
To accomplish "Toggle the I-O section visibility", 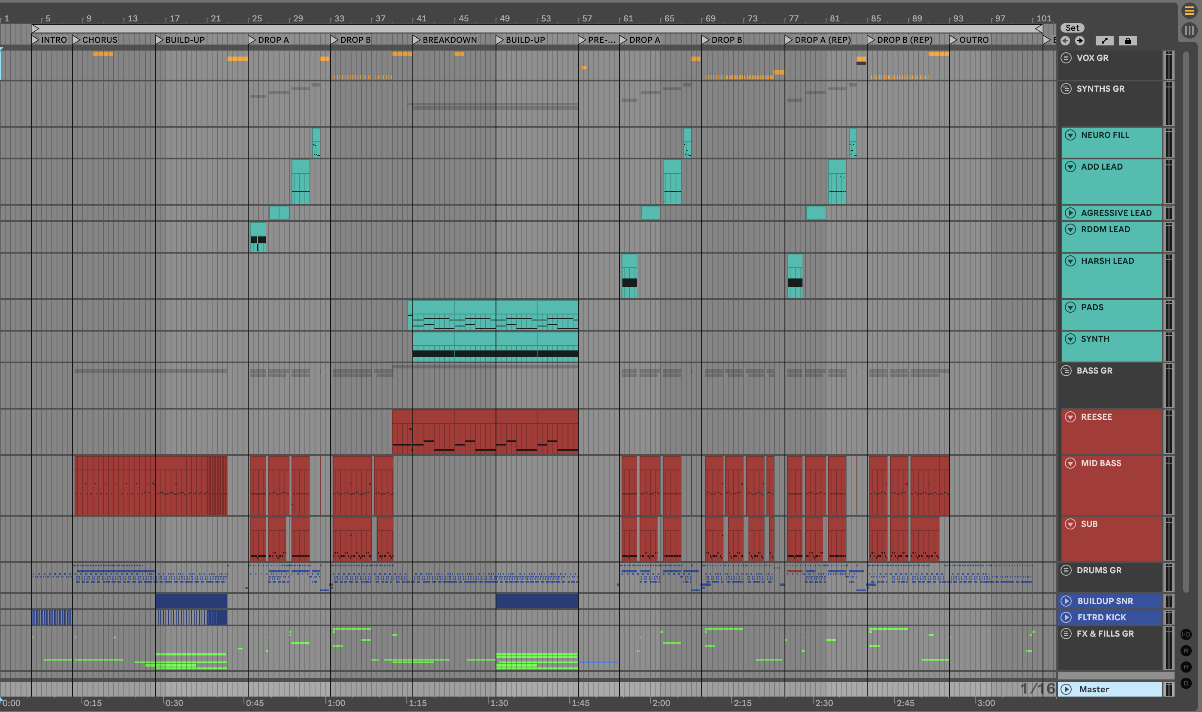I will (1186, 634).
